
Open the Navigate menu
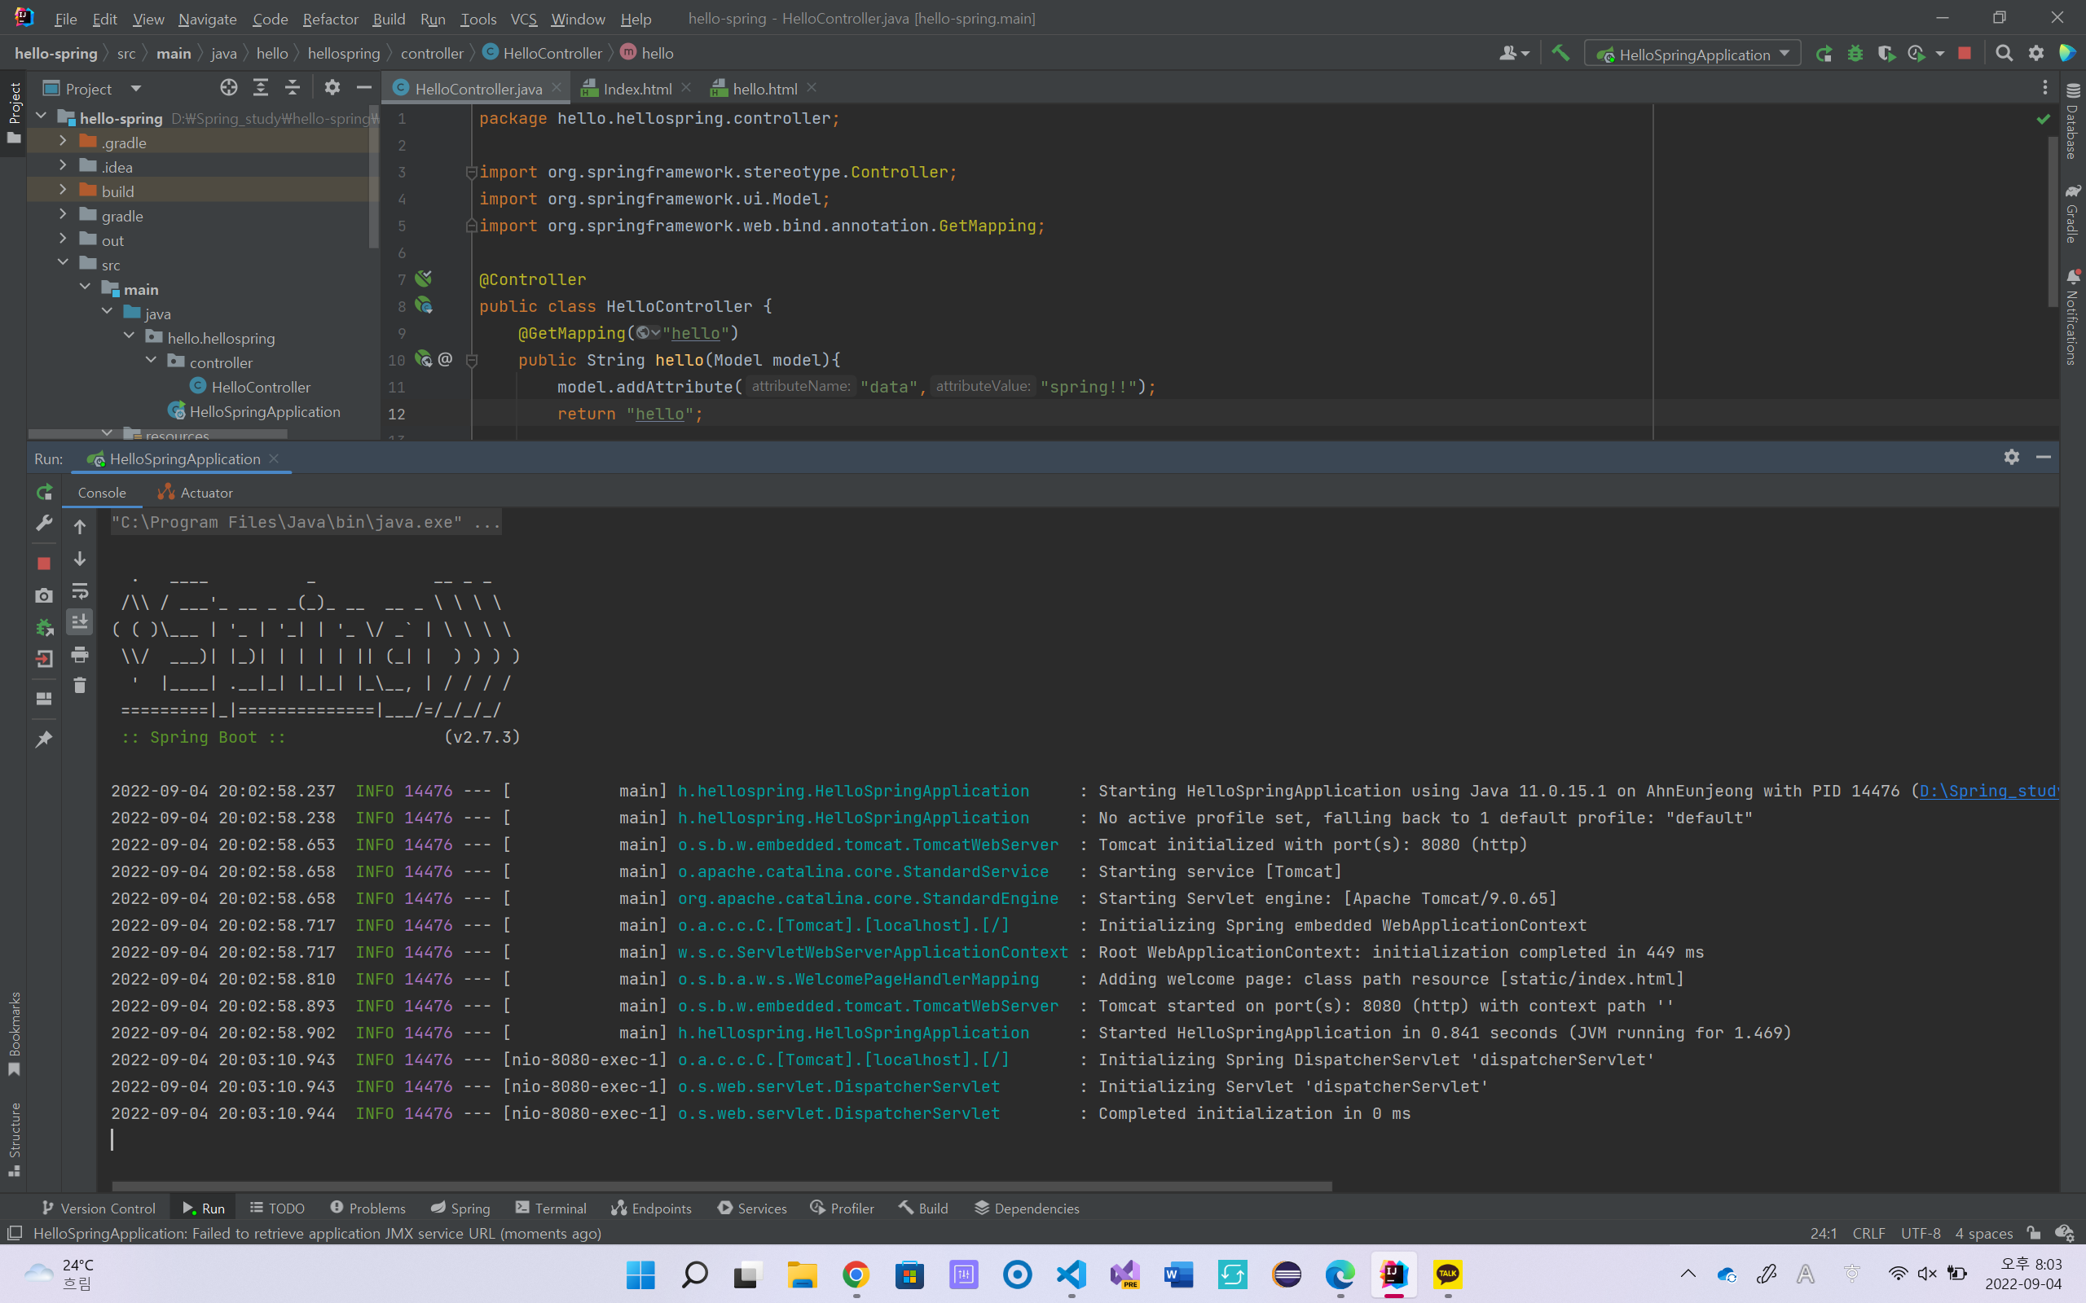207,18
